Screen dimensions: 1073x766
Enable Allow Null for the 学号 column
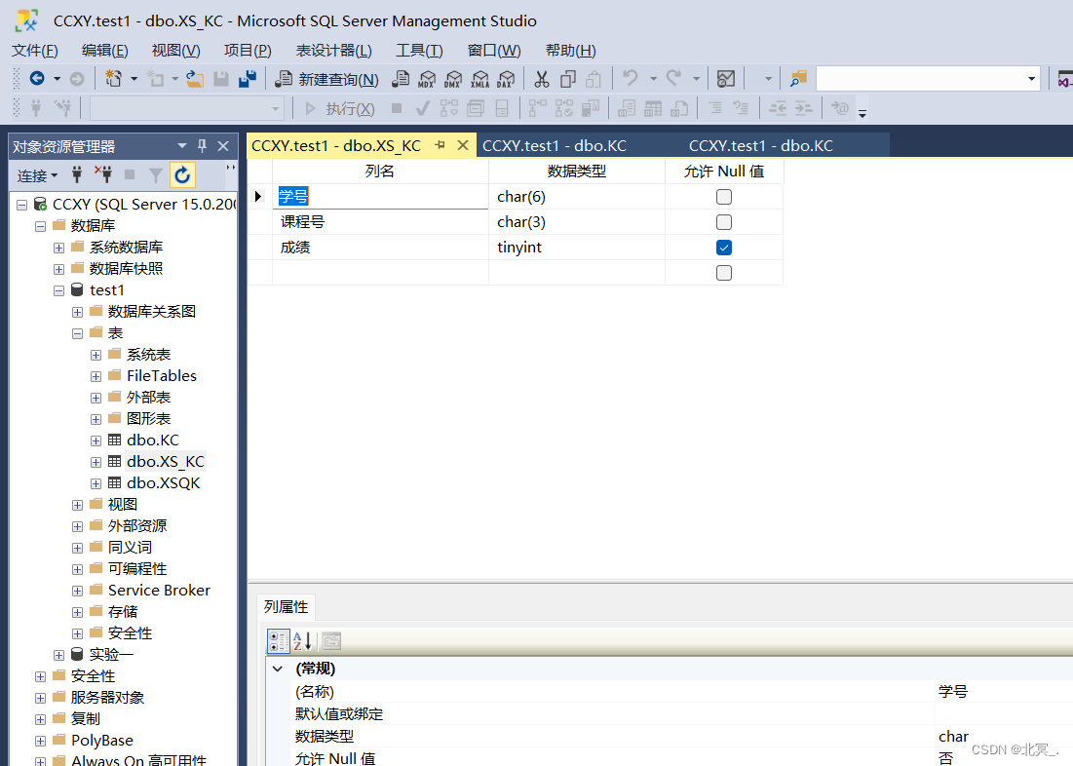click(x=723, y=196)
